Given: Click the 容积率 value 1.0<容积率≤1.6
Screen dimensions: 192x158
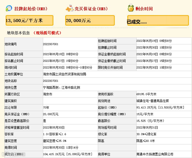Looking at the screenshot, I should (54, 134).
